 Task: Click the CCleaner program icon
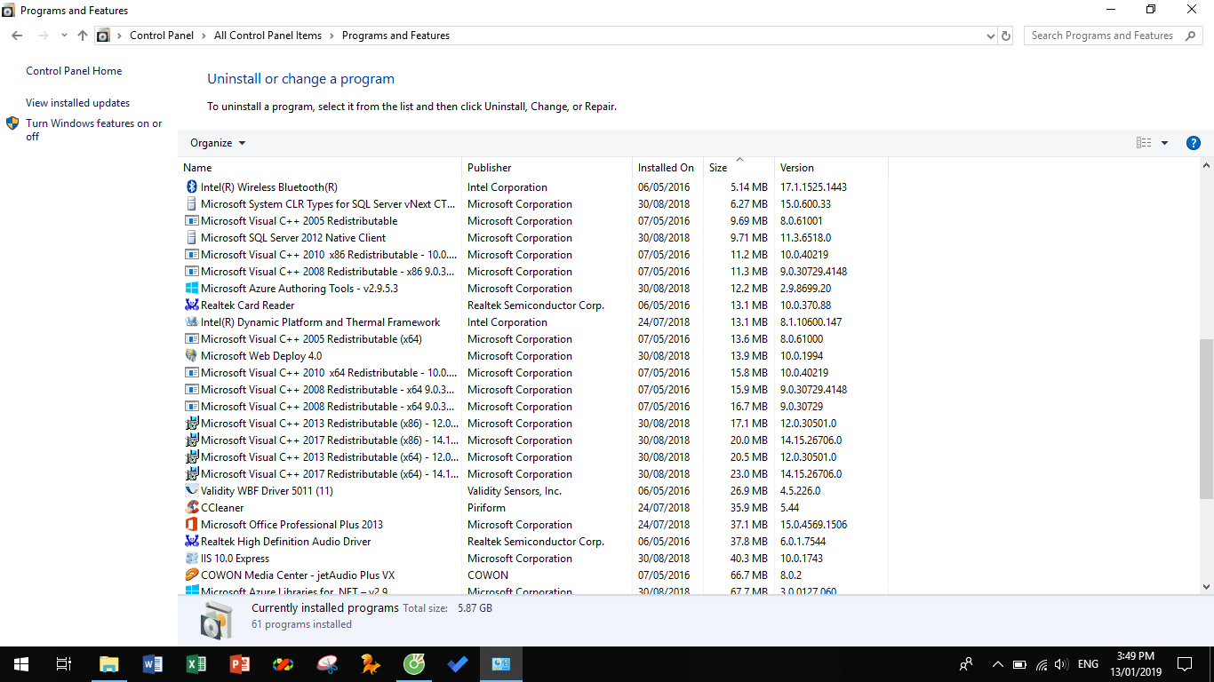pyautogui.click(x=191, y=508)
